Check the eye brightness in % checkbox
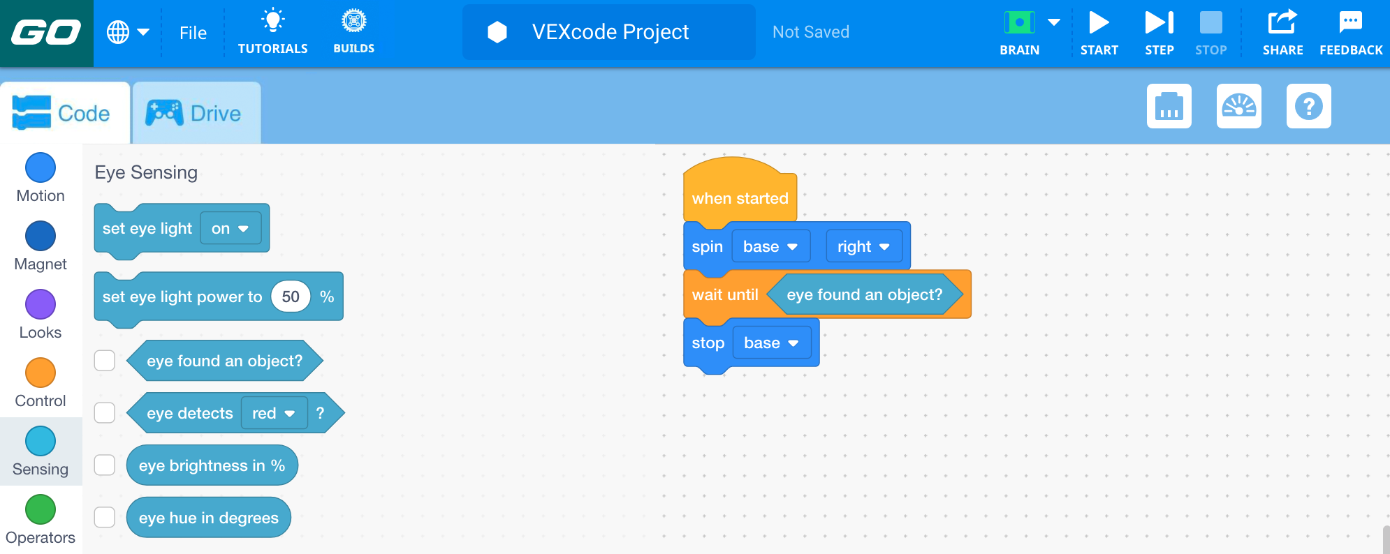Screen dimensions: 1390x554 tap(105, 465)
